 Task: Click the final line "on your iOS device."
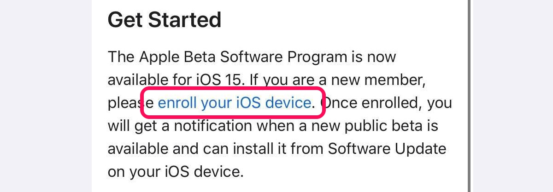tap(175, 172)
